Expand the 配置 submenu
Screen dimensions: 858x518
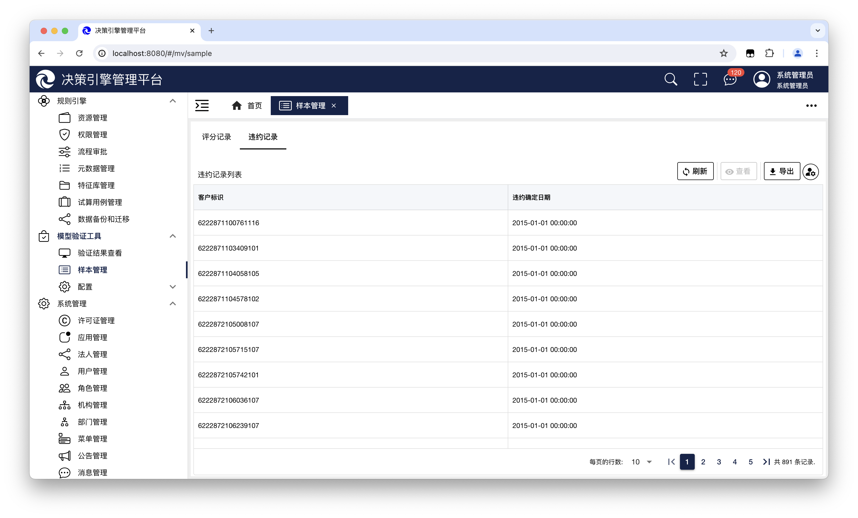173,287
